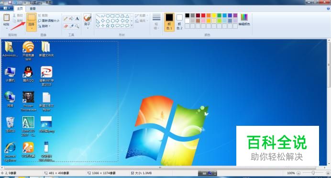Click the zoom out minus button
The width and height of the screenshot is (331, 178).
click(298, 173)
